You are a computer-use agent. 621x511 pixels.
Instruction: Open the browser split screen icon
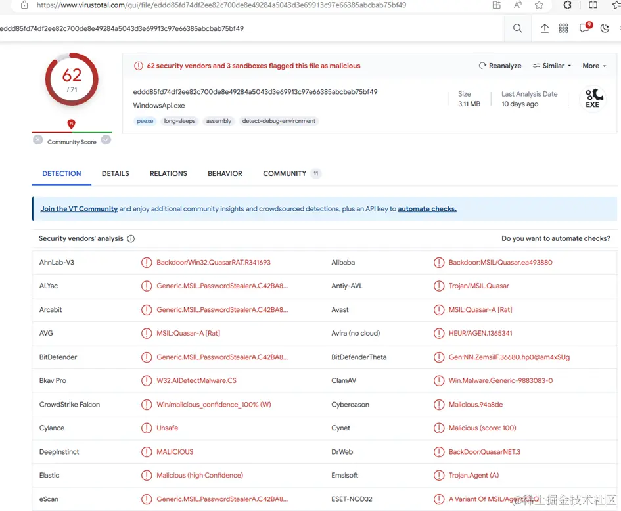click(593, 5)
